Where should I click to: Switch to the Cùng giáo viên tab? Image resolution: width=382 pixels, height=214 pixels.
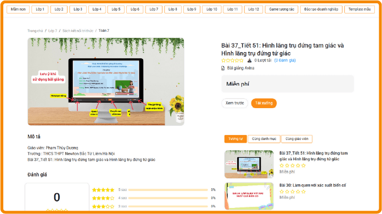click(x=297, y=139)
